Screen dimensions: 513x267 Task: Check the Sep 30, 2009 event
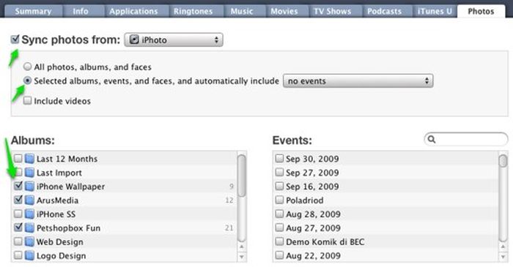(279, 158)
